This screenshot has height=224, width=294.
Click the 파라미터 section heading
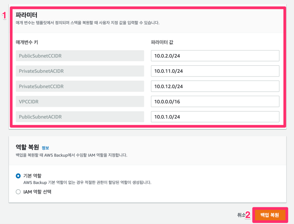(26, 15)
